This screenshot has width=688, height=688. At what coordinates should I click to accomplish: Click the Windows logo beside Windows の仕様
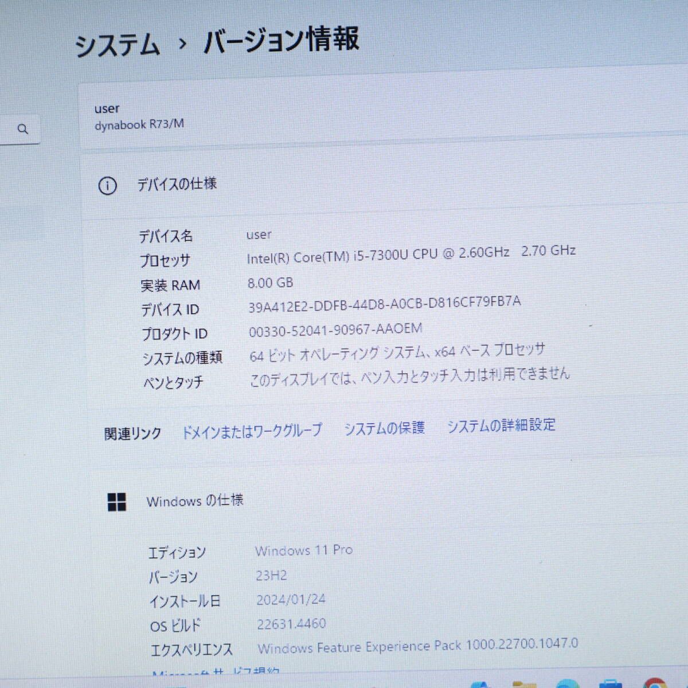coord(117,502)
